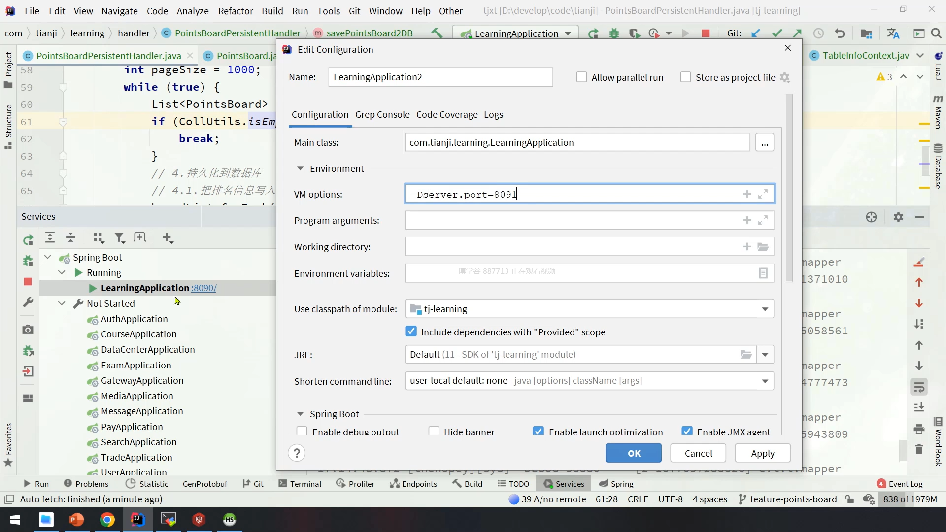Uncheck Include dependencies with Provided scope

click(x=411, y=332)
